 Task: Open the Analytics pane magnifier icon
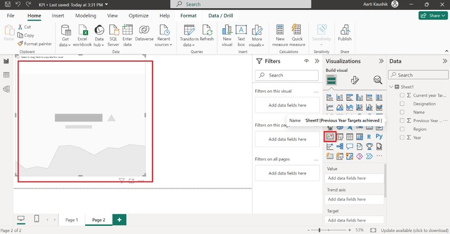(x=377, y=80)
